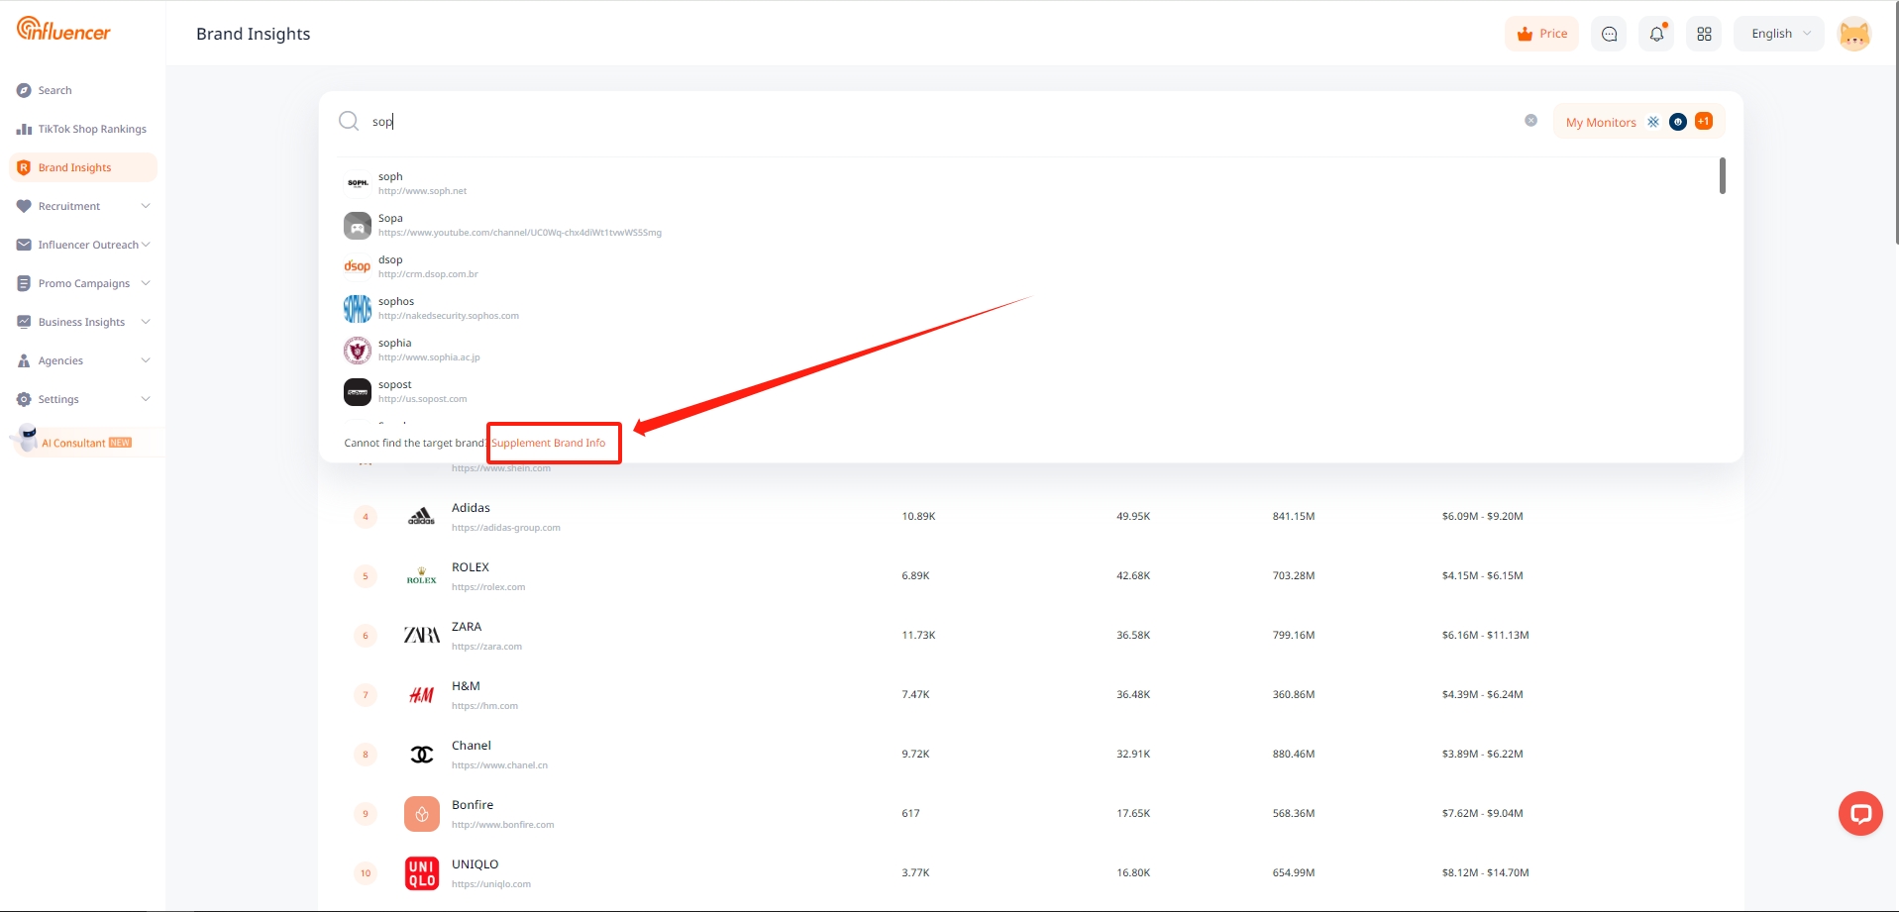Viewport: 1899px width, 912px height.
Task: Open the English language dropdown
Action: point(1779,34)
